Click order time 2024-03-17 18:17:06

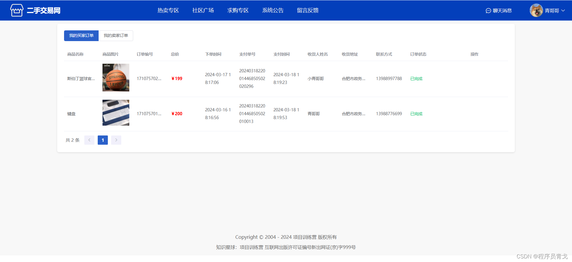218,79
